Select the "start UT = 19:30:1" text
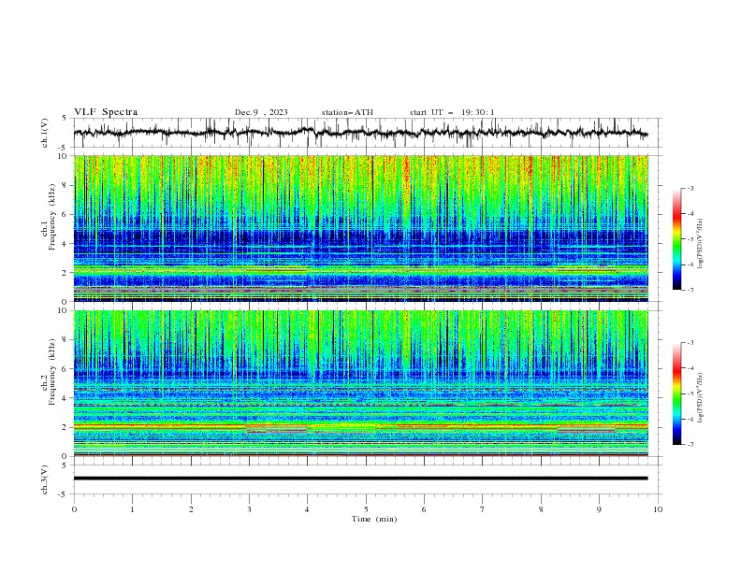The width and height of the screenshot is (741, 572). (x=452, y=112)
